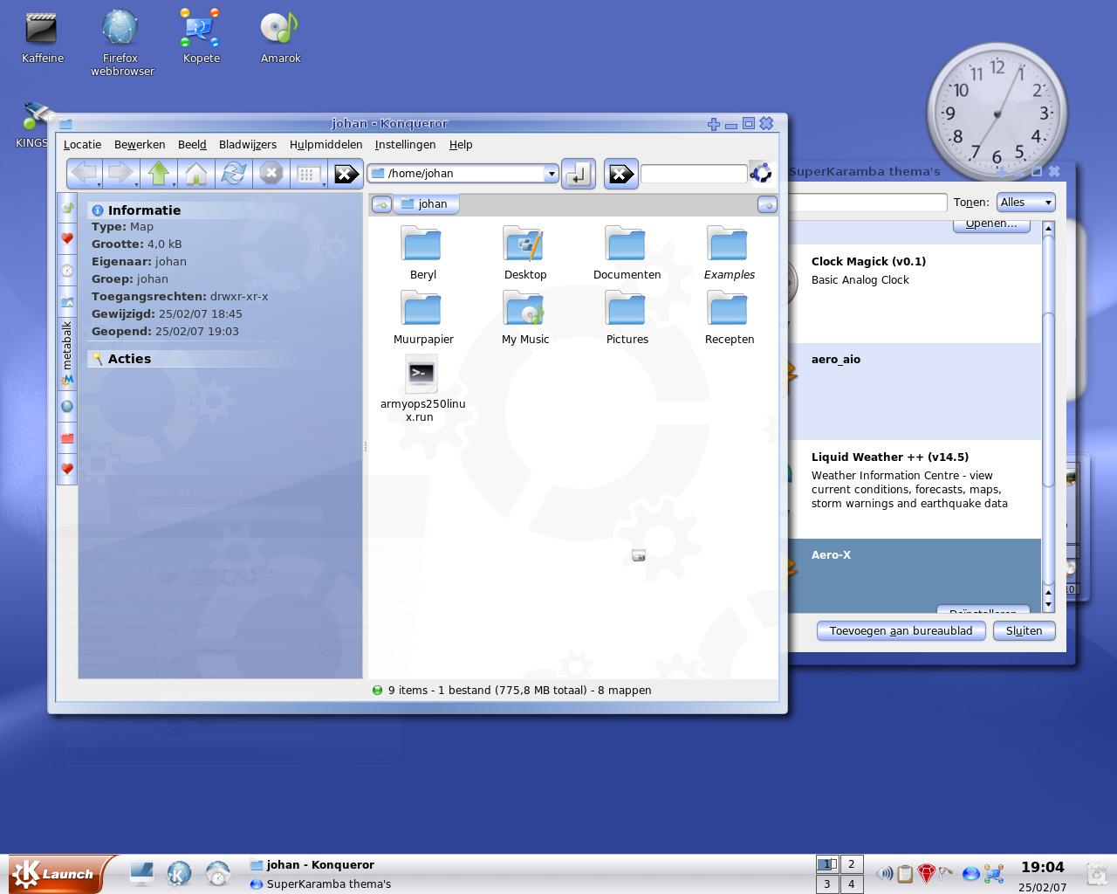Switch to virtual desktop 2

click(x=851, y=864)
